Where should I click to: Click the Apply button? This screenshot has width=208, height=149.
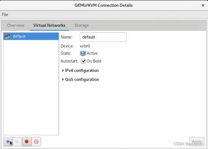[197, 142]
